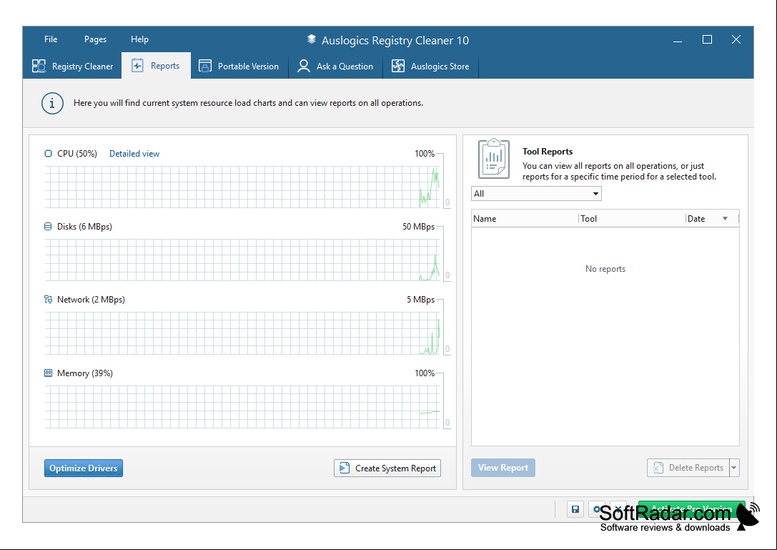This screenshot has width=777, height=550.
Task: Open the Pages menu
Action: point(95,39)
